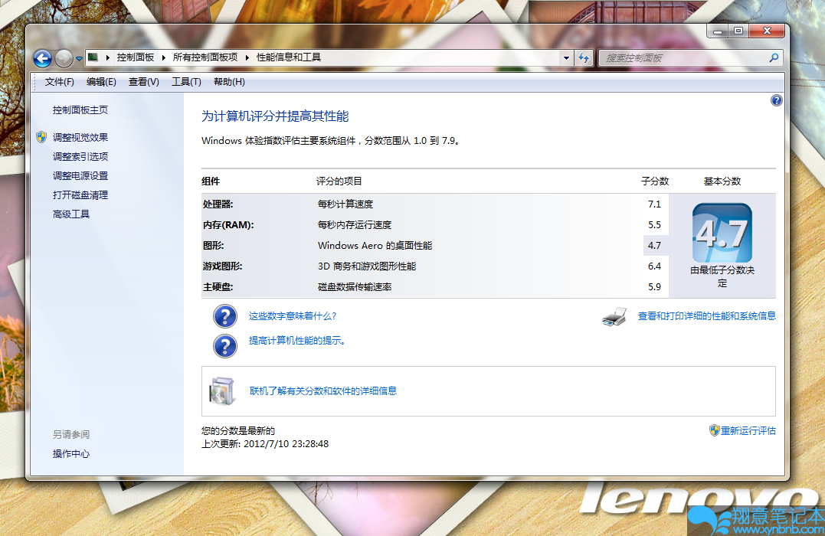
Task: Open 调整电源设置 link
Action: pyautogui.click(x=80, y=175)
